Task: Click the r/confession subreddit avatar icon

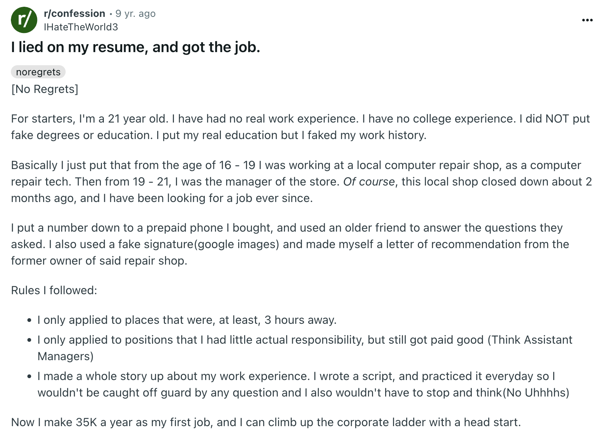Action: (25, 20)
